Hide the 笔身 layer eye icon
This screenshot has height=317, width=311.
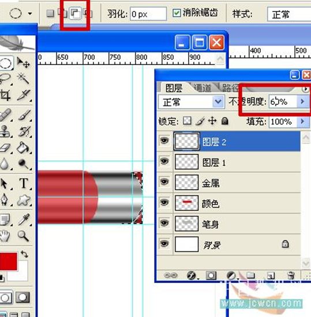(164, 223)
